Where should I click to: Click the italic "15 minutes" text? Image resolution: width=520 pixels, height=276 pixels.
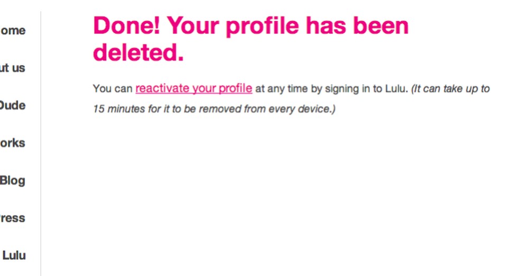click(117, 109)
